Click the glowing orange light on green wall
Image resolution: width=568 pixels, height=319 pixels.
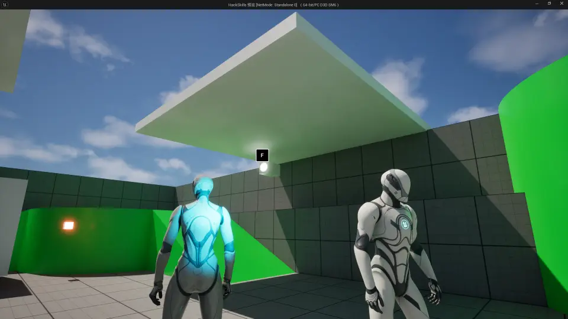coord(69,226)
